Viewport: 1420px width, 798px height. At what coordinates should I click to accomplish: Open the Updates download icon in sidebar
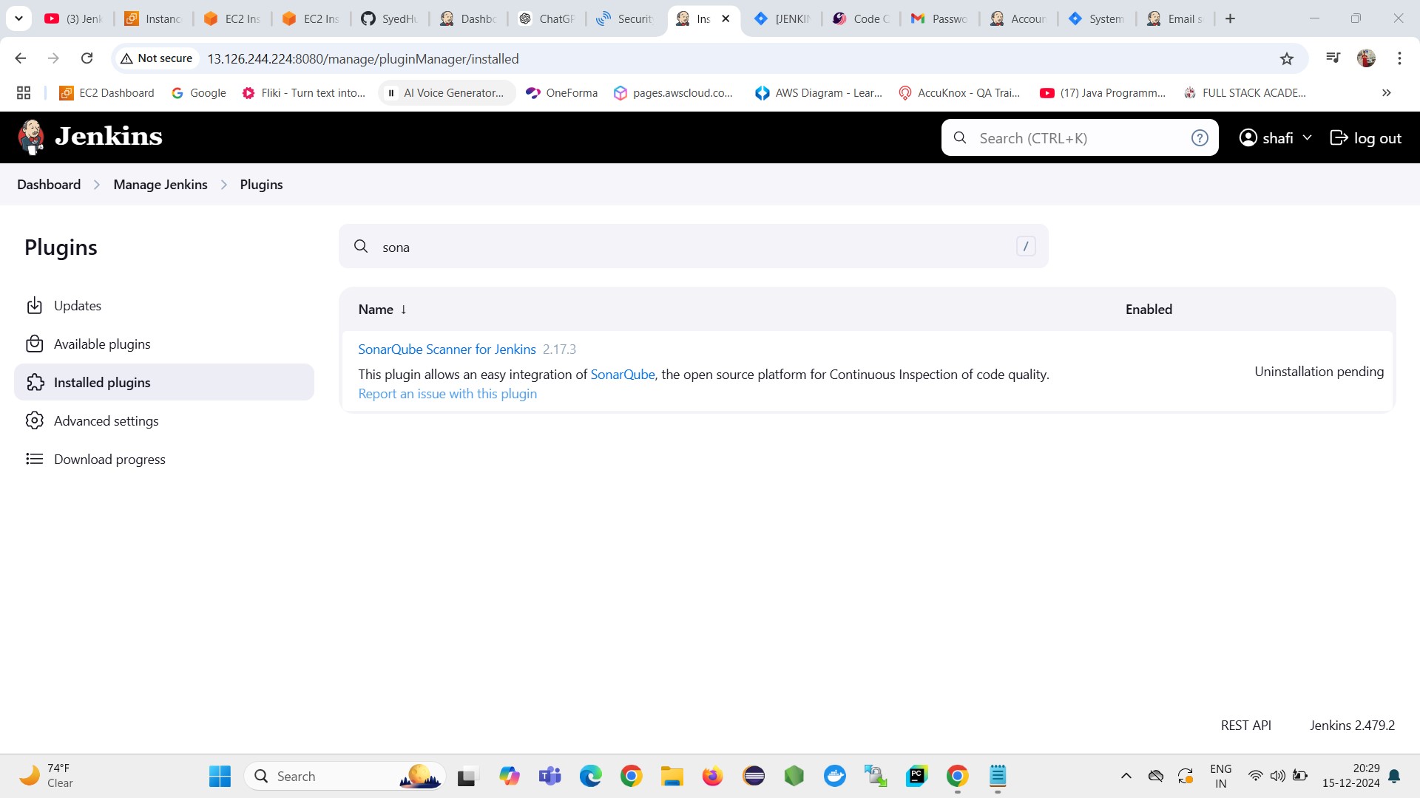(x=34, y=306)
